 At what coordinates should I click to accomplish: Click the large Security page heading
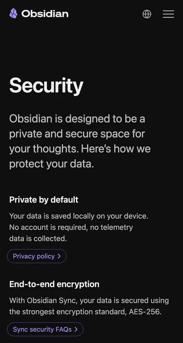pyautogui.click(x=47, y=86)
